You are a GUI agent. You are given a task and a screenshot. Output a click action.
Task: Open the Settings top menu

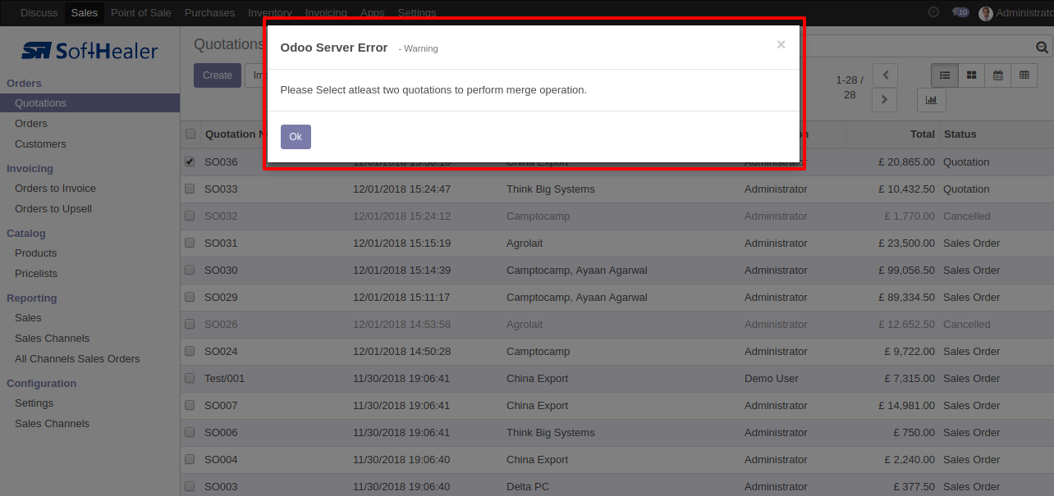tap(417, 12)
